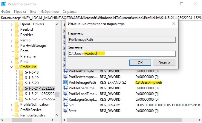202x123 pixels.
Task: Select the State value name
Action: (73, 111)
